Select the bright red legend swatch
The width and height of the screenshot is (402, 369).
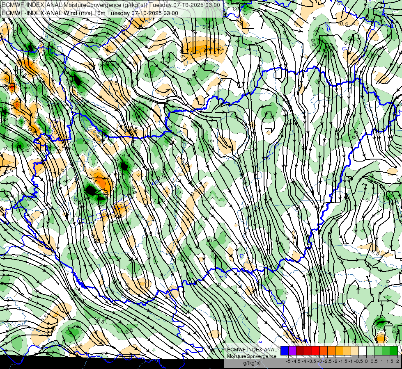click(316, 351)
